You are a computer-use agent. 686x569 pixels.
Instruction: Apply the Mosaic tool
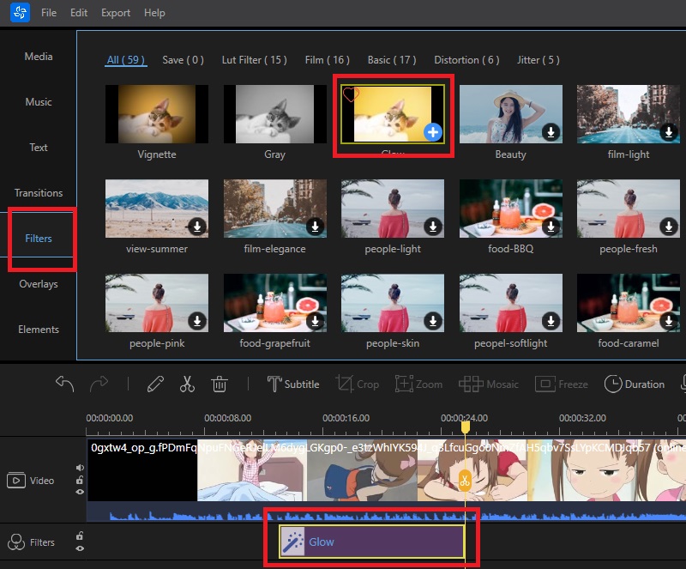pos(489,384)
